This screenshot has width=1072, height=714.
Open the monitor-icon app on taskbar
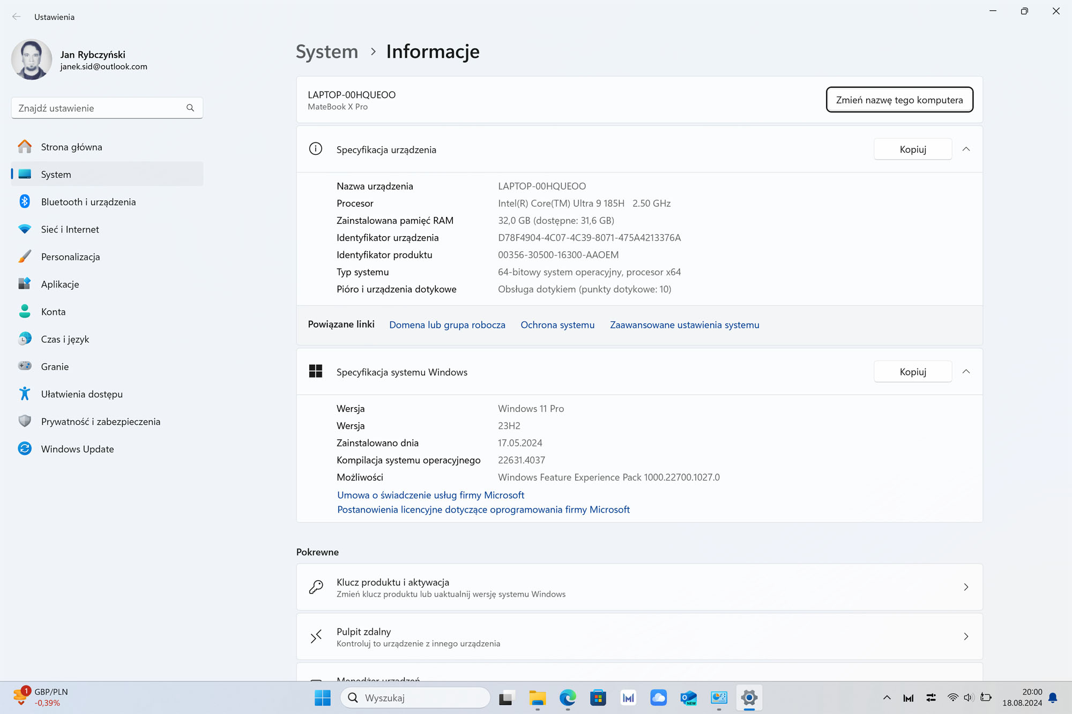(x=719, y=697)
